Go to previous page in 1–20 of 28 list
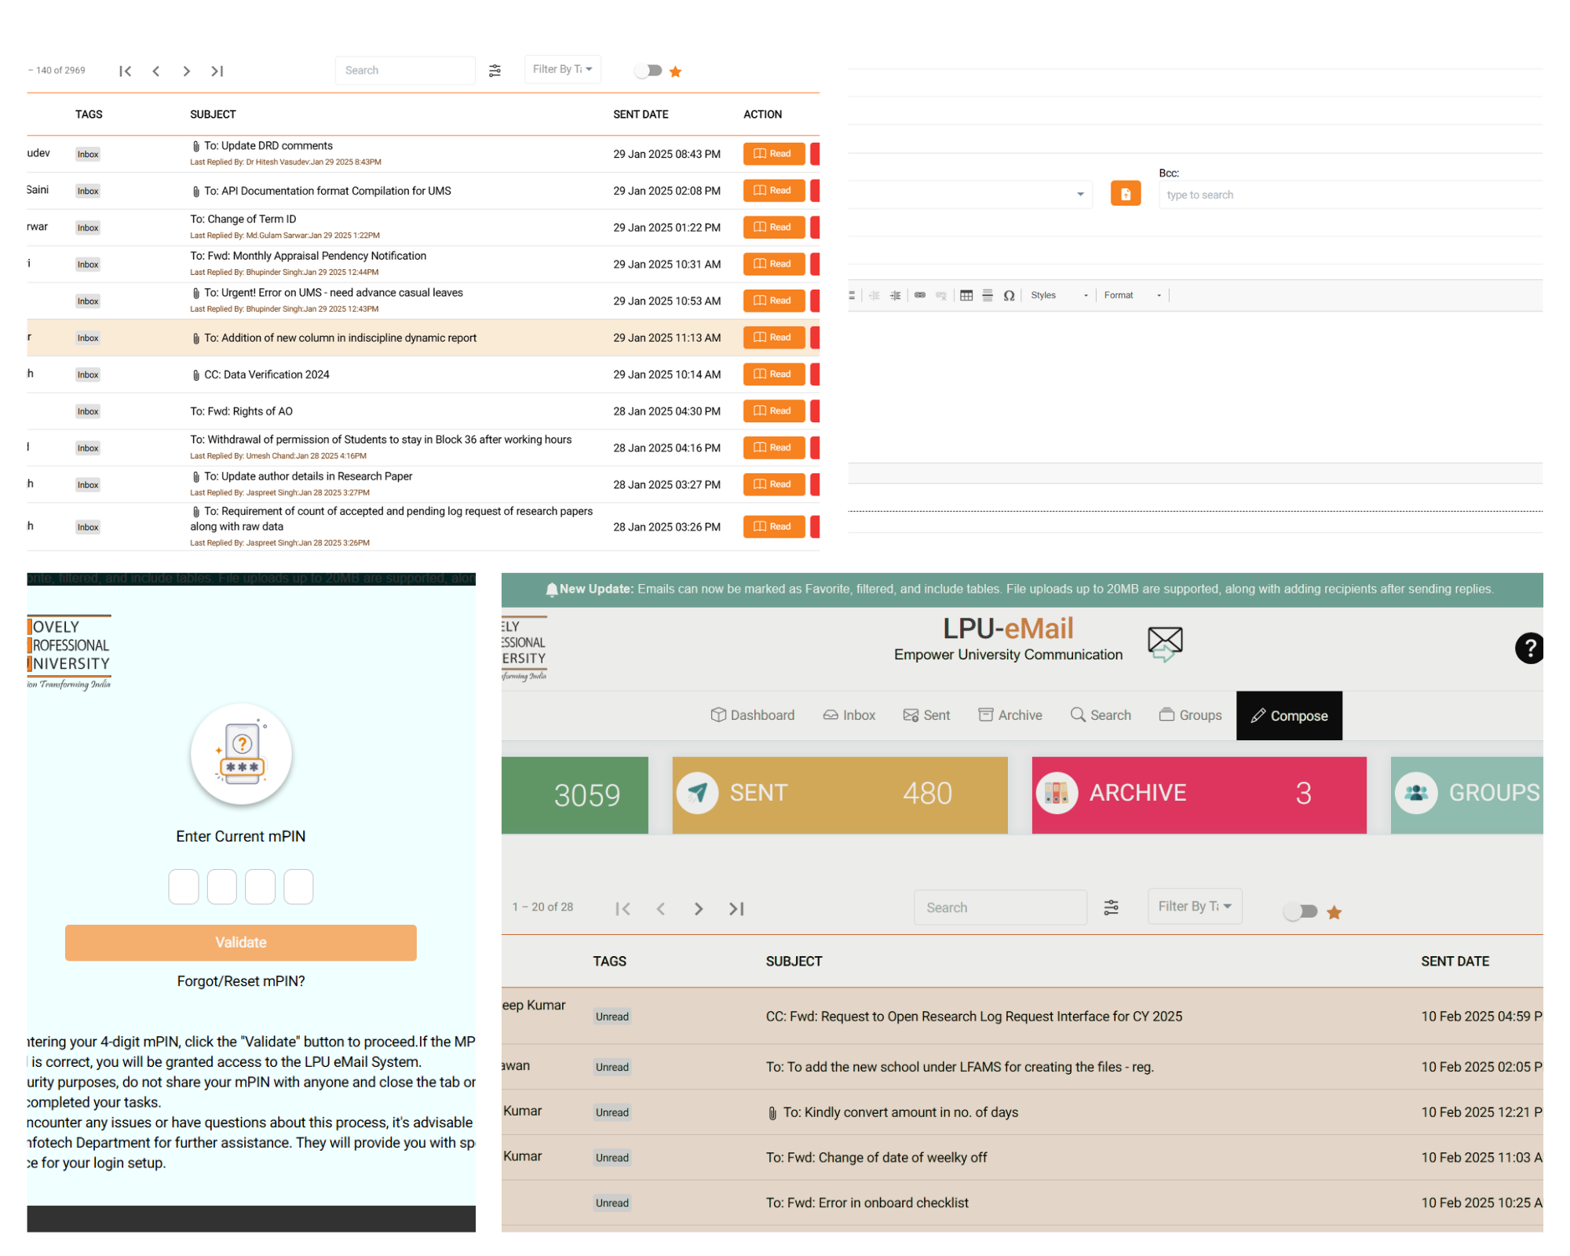Viewport: 1570px width, 1256px height. click(661, 909)
